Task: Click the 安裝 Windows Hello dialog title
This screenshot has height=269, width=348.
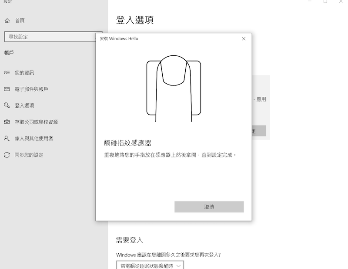Action: tap(119, 39)
